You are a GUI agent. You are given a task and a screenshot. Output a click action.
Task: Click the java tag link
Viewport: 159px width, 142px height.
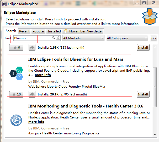coord(38,133)
